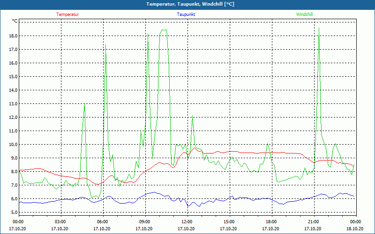Click the 6,0 y-axis value
Screen dimensions: 375x234
(15, 198)
